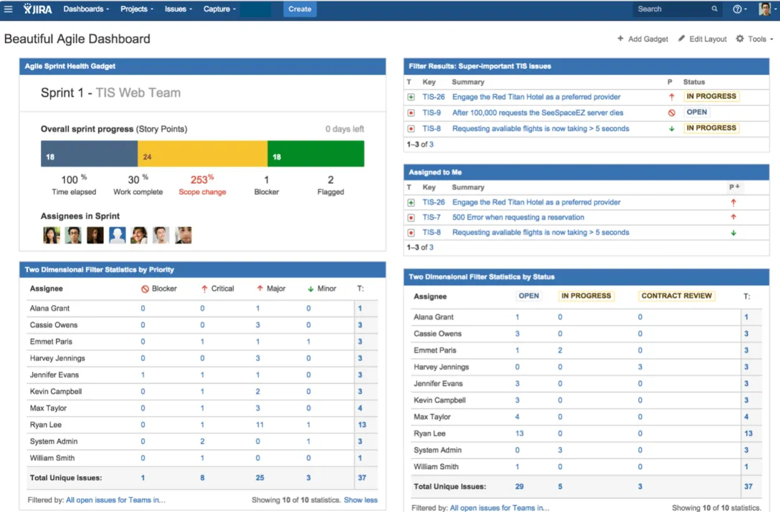Screen dimensions: 780x512
Task: Click the search magnifier icon
Action: click(714, 9)
